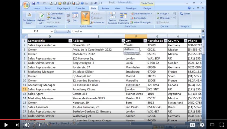This screenshot has height=129, width=227.
Task: Expand the Group dropdown
Action: [168, 13]
